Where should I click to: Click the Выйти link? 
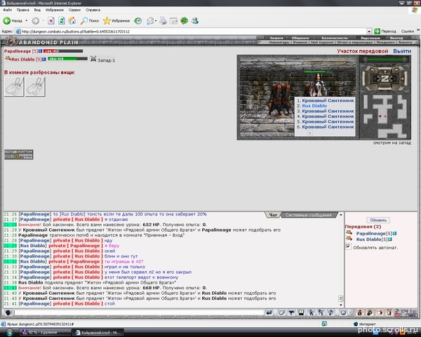click(402, 51)
